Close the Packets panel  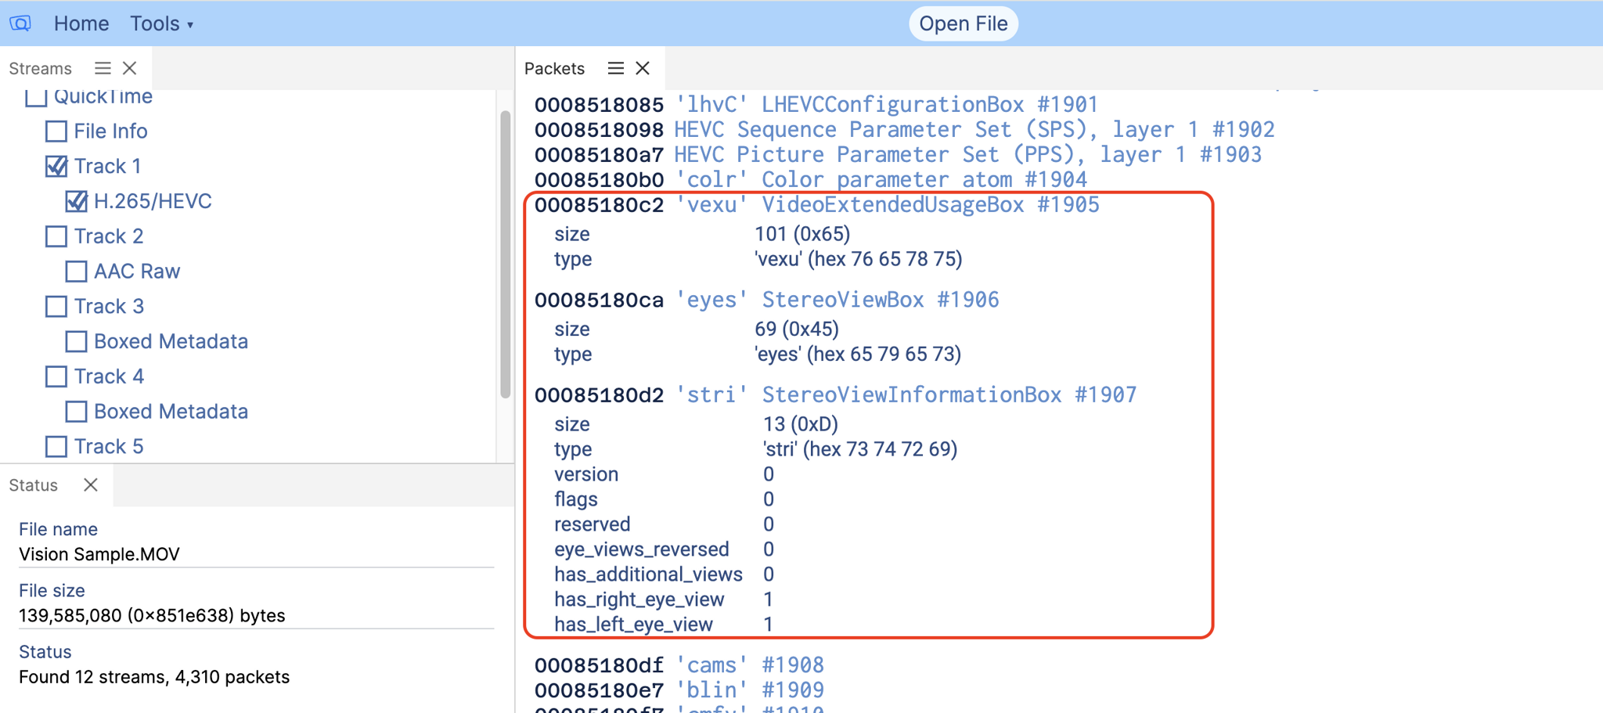(643, 68)
